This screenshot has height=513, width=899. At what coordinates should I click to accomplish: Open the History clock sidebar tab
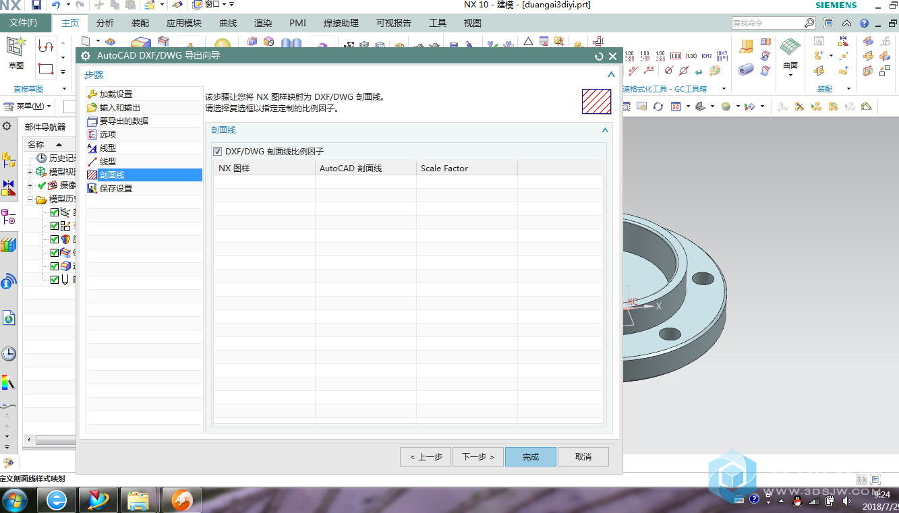tap(8, 353)
